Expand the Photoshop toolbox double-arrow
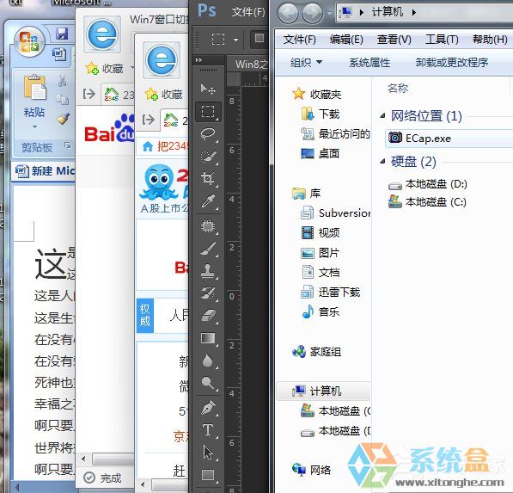 point(198,60)
